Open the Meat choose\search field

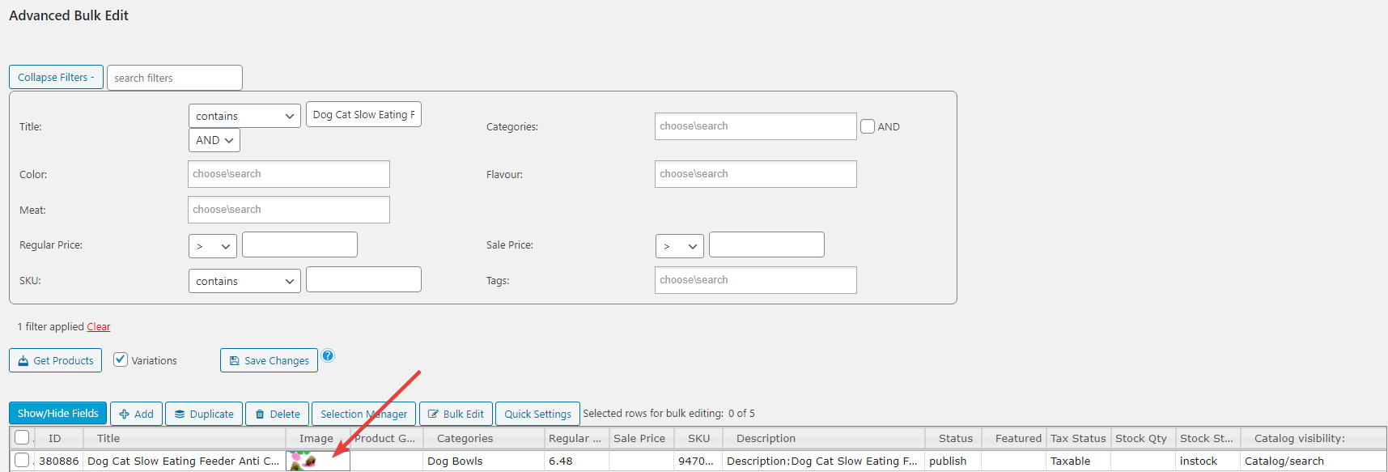(x=289, y=210)
